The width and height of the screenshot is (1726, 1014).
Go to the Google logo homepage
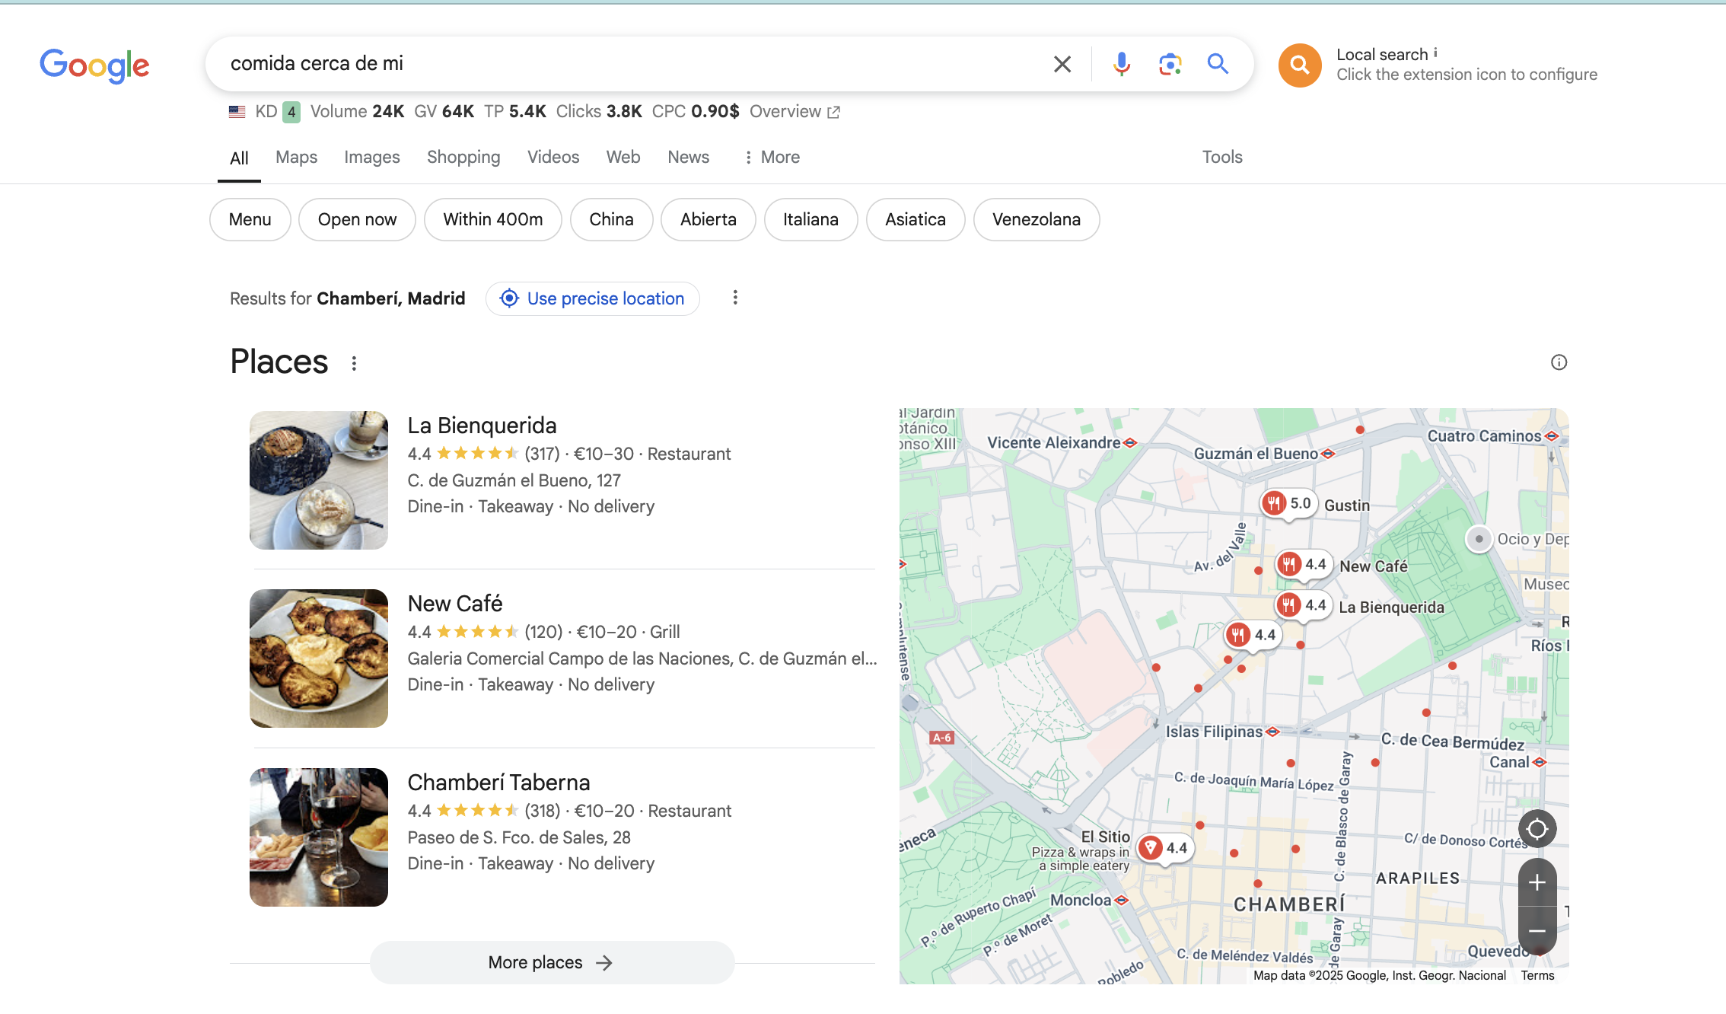pyautogui.click(x=94, y=65)
